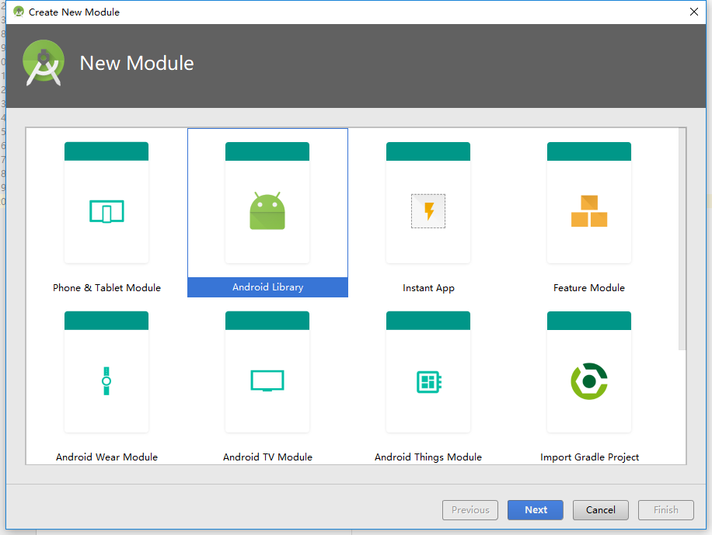Click the "Import Gradle Project" label
712x535 pixels.
(x=589, y=457)
